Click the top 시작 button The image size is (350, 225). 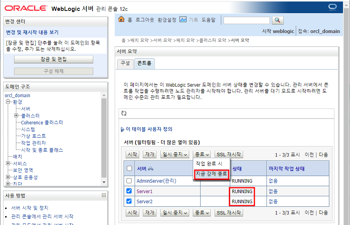click(132, 154)
